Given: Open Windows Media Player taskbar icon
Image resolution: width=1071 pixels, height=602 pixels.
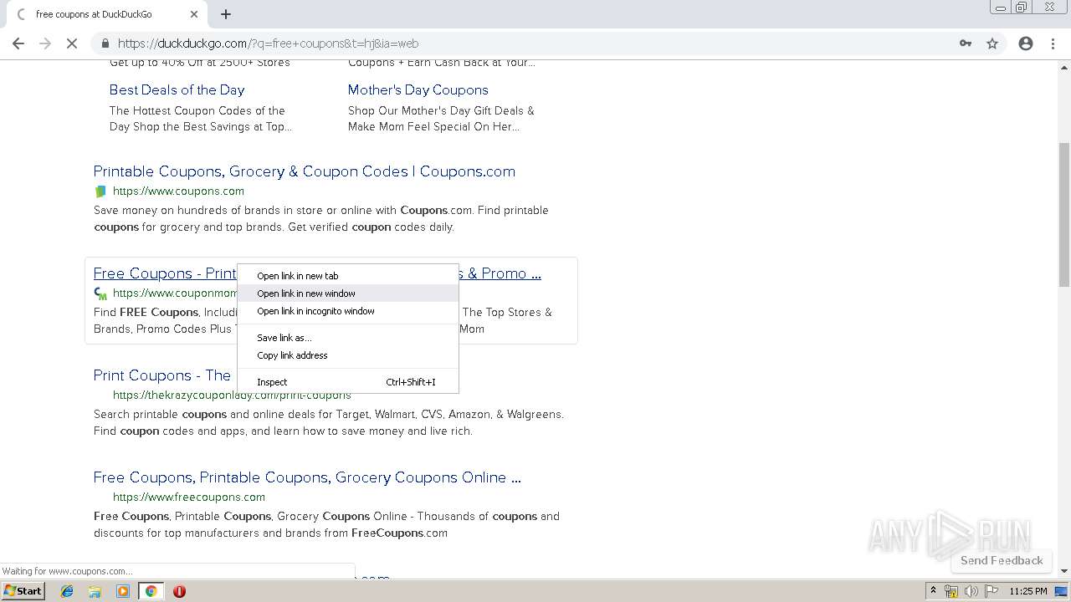Looking at the screenshot, I should (x=123, y=591).
